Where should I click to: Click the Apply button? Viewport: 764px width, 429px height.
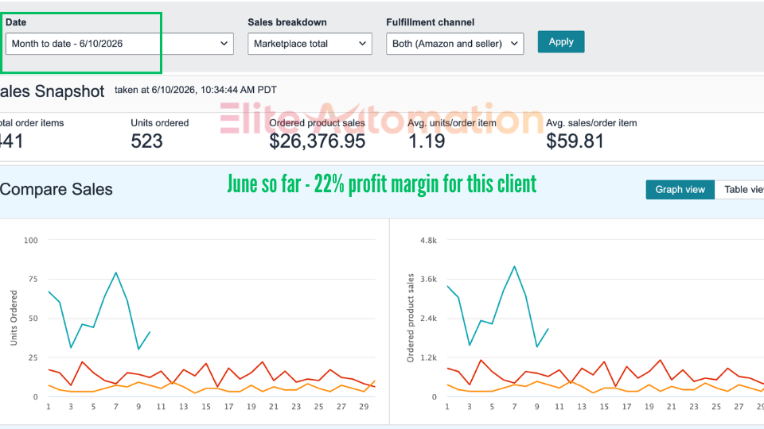click(561, 42)
